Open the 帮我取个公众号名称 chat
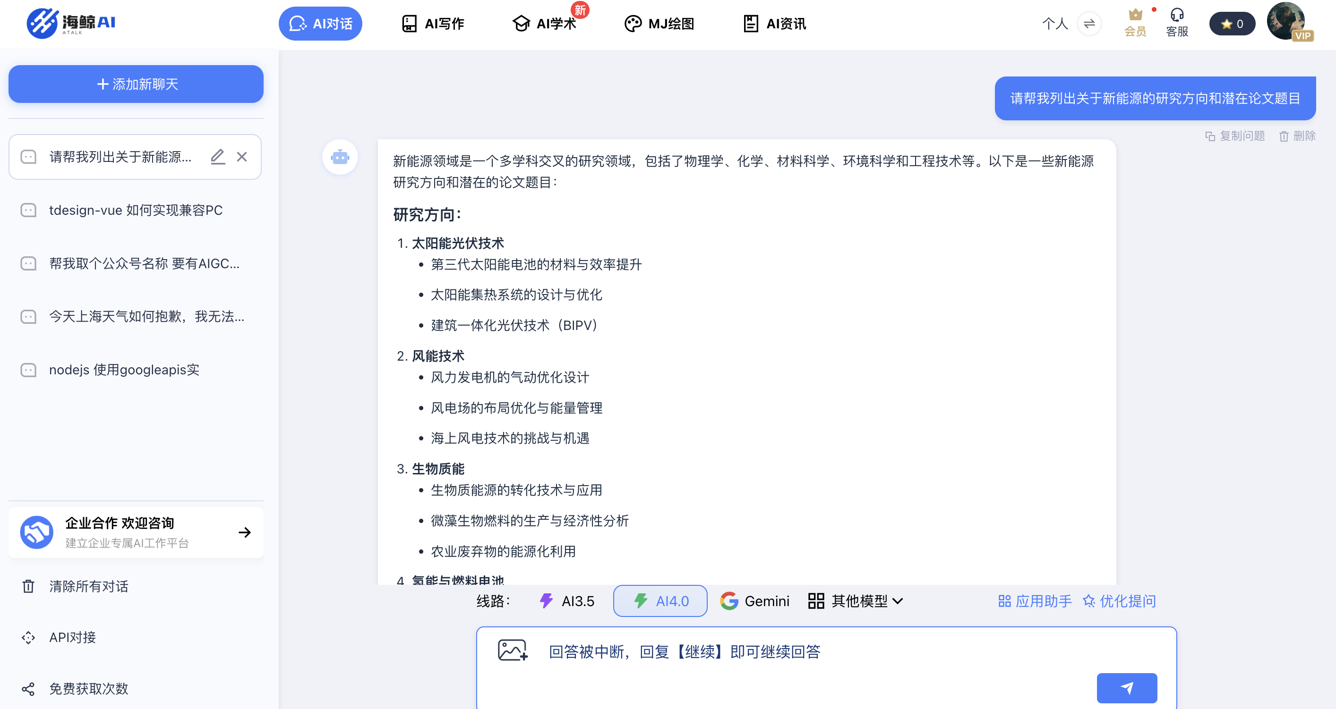 [x=136, y=263]
